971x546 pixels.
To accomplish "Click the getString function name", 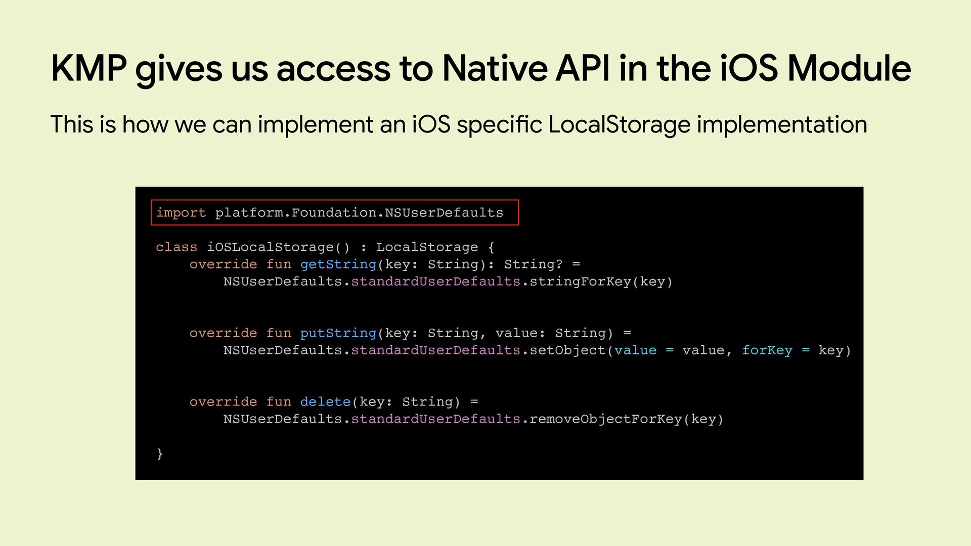I will point(338,264).
